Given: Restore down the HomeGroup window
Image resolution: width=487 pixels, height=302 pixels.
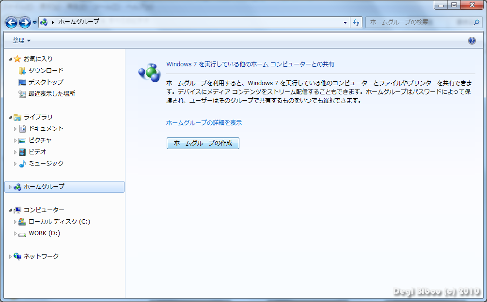Looking at the screenshot, I should (x=454, y=5).
